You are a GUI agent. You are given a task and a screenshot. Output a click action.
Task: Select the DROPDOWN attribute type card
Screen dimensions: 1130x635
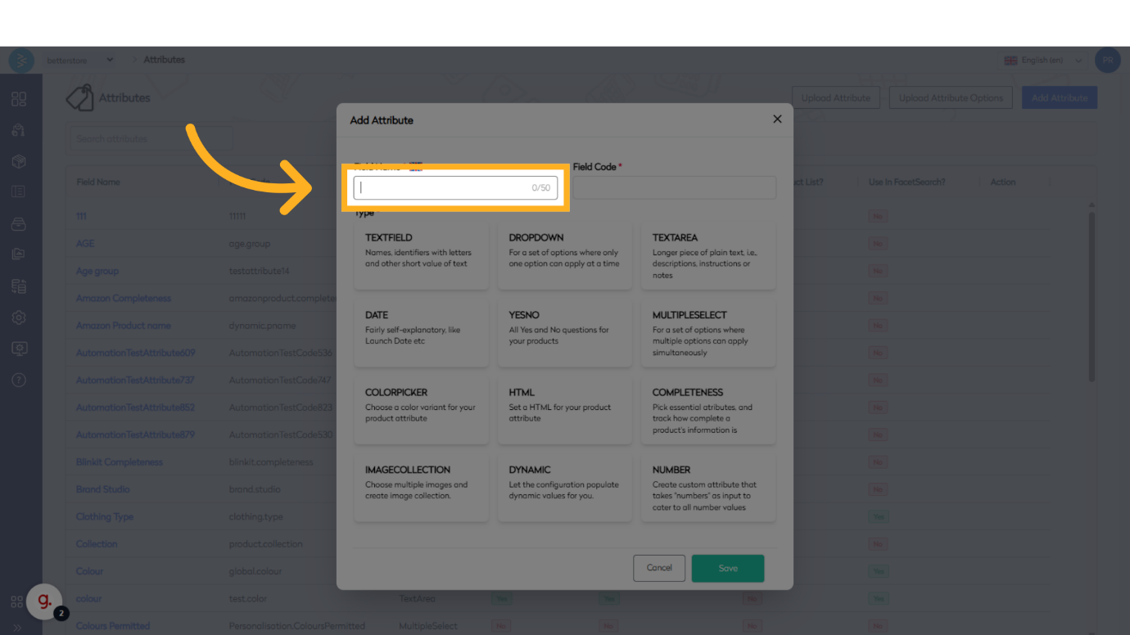[564, 254]
